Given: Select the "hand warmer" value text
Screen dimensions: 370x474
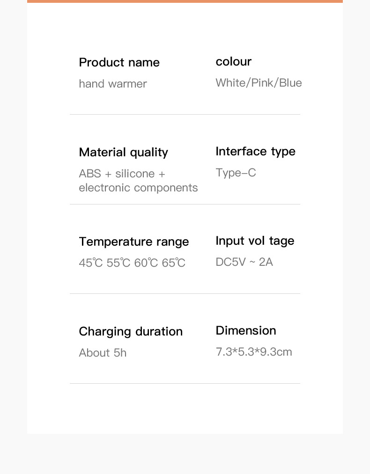Looking at the screenshot, I should [113, 84].
